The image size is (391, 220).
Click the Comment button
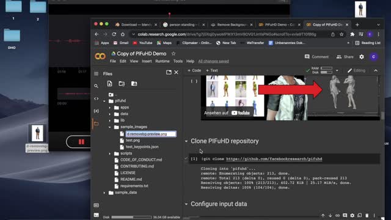pyautogui.click(x=316, y=57)
